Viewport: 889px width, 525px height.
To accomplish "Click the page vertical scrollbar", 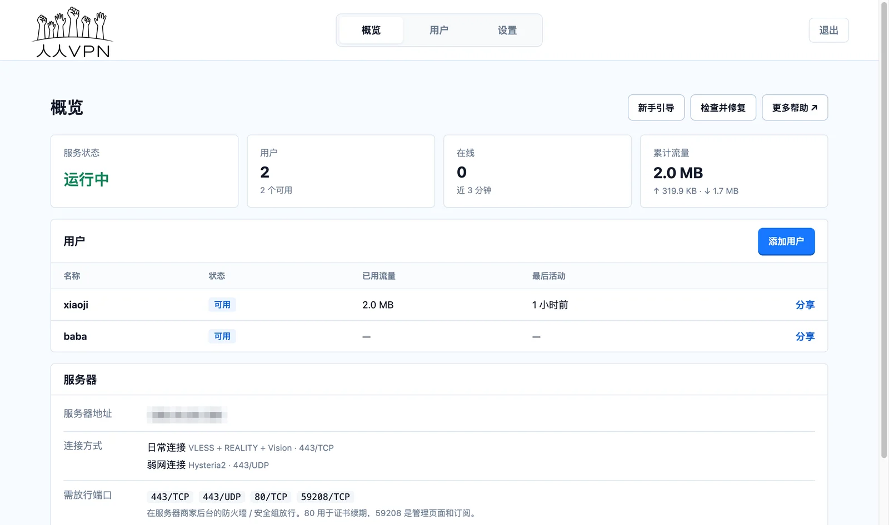I will 884,230.
